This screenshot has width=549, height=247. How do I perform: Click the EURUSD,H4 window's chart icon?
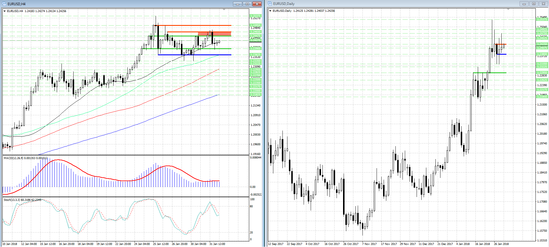click(4, 4)
